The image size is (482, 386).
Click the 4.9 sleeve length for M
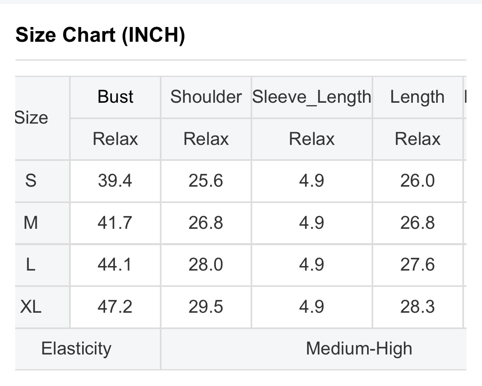(x=312, y=223)
